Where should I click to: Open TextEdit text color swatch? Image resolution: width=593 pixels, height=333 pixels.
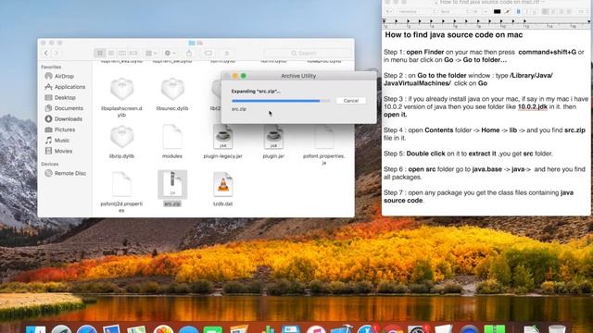pos(498,12)
